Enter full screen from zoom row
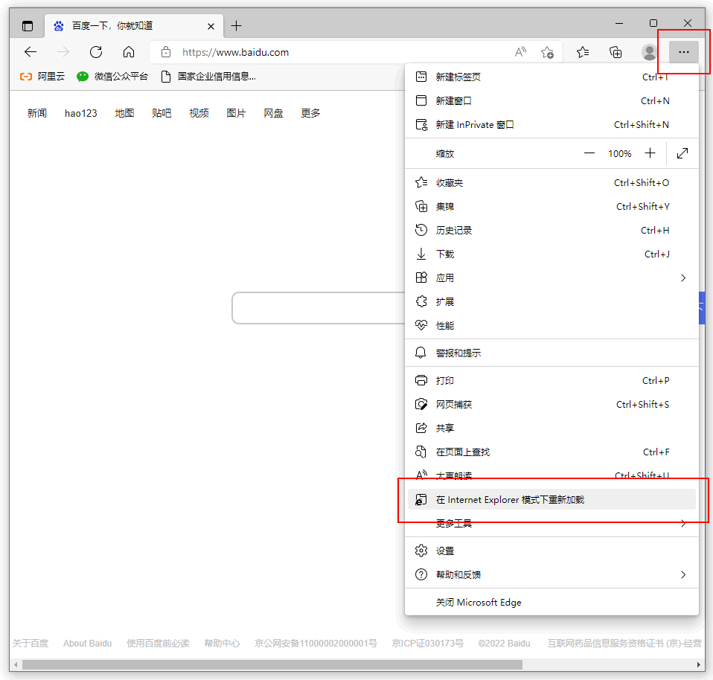The height and width of the screenshot is (680, 713). coord(682,154)
